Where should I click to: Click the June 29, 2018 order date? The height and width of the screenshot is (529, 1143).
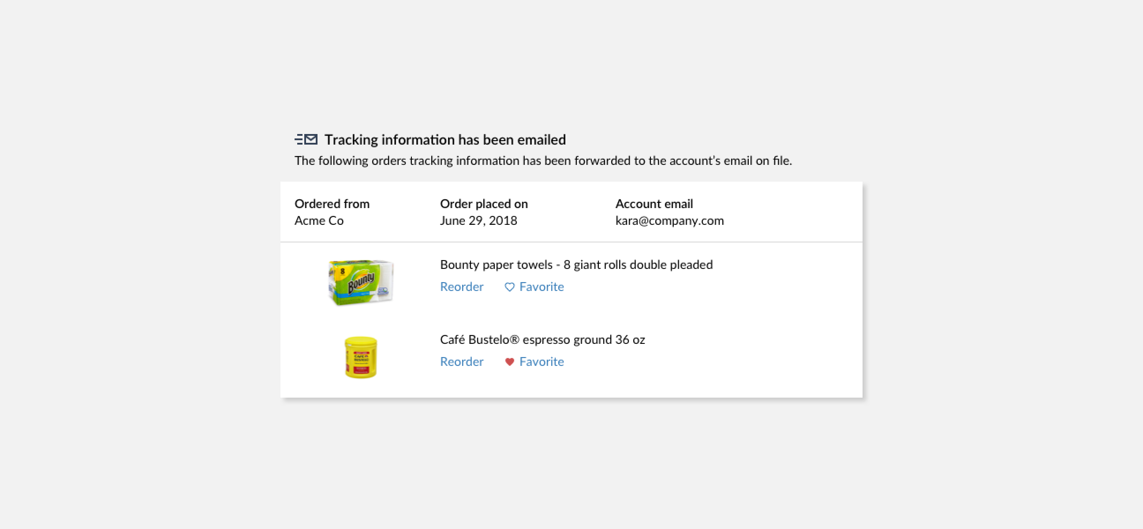(478, 221)
